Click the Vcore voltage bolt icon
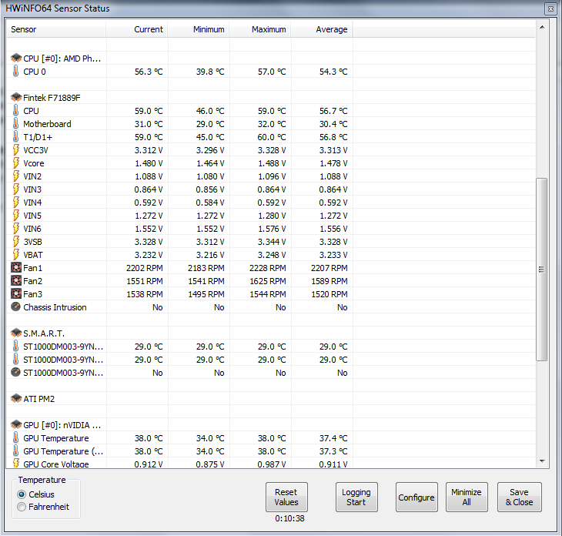The image size is (562, 536). click(x=16, y=162)
